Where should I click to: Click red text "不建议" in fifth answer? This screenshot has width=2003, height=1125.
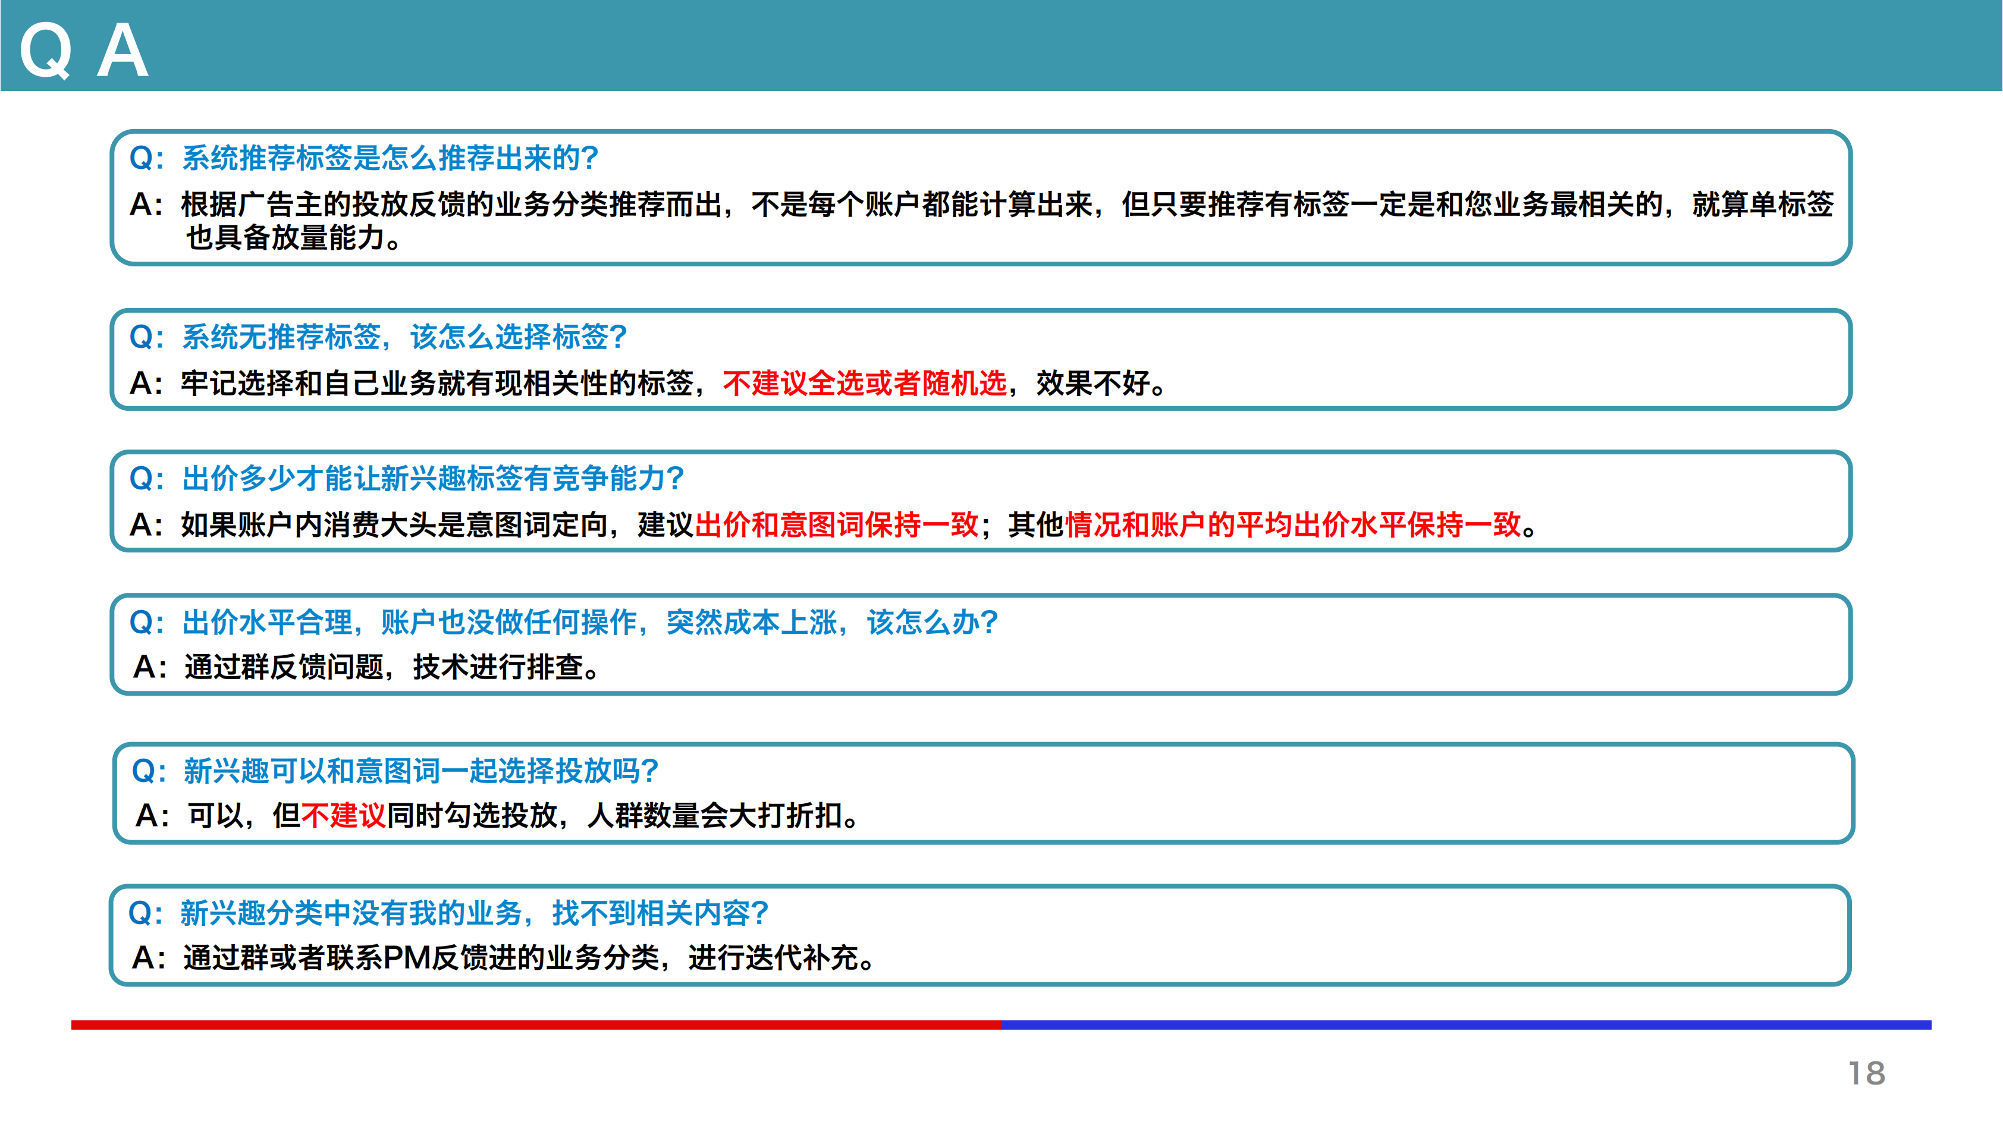pyautogui.click(x=344, y=816)
